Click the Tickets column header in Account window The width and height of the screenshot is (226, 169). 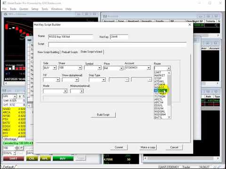click(x=210, y=21)
